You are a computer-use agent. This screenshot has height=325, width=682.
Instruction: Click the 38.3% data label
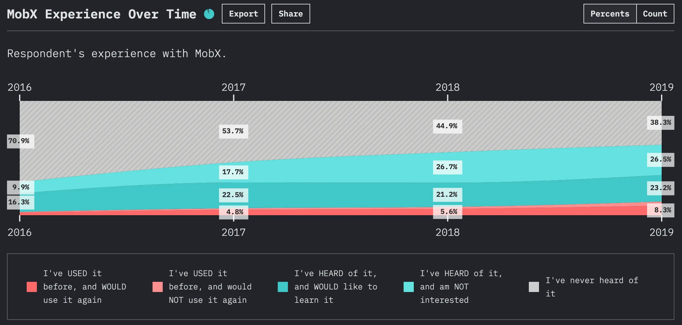pyautogui.click(x=661, y=123)
